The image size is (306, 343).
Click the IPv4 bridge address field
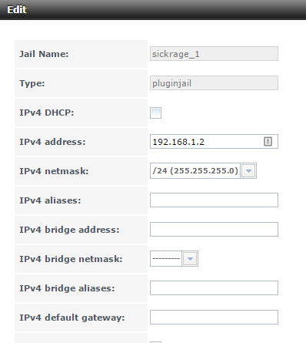click(x=214, y=229)
